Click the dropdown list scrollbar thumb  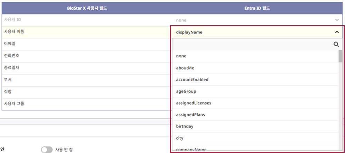[341, 56]
